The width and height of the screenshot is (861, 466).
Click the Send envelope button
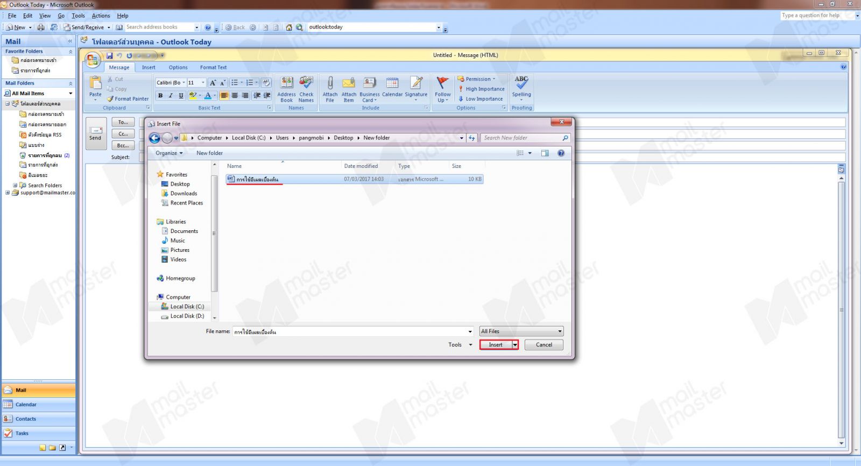point(95,134)
